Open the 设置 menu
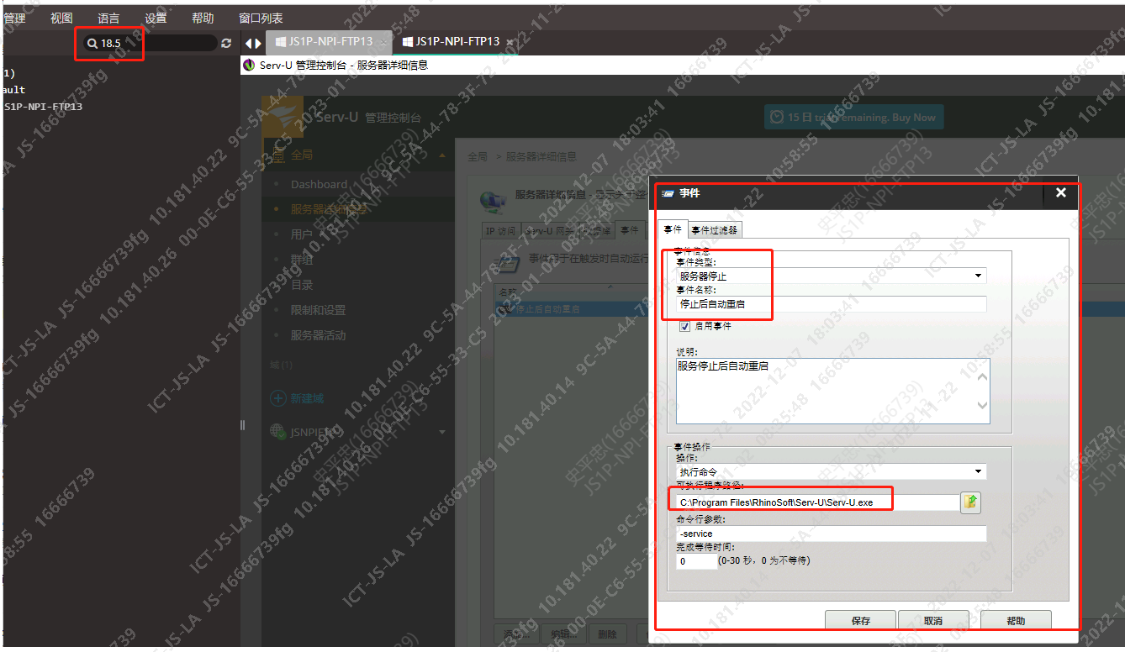The height and width of the screenshot is (652, 1125). (156, 18)
